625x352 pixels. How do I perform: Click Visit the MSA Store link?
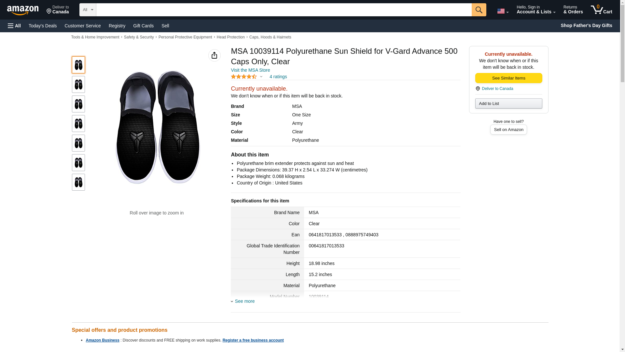click(x=250, y=70)
